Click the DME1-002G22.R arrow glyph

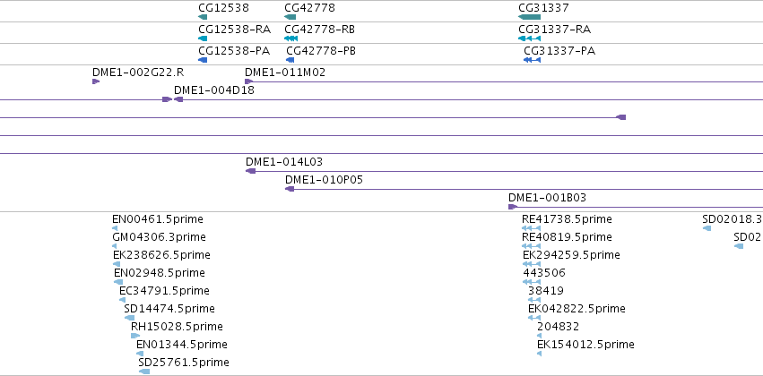tap(96, 81)
